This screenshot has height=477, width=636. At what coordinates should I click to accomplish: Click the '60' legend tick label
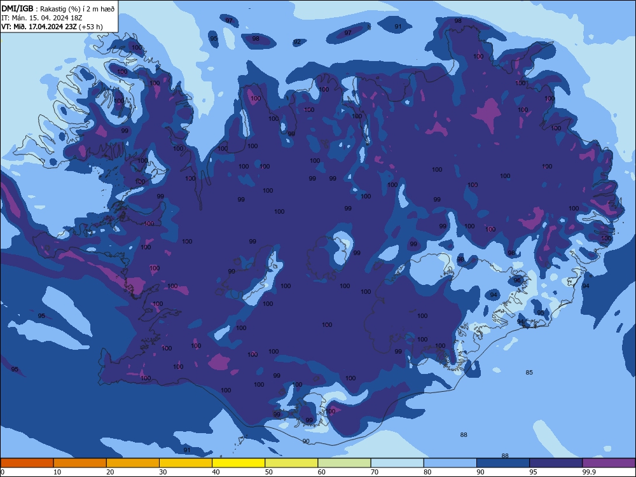pyautogui.click(x=322, y=472)
